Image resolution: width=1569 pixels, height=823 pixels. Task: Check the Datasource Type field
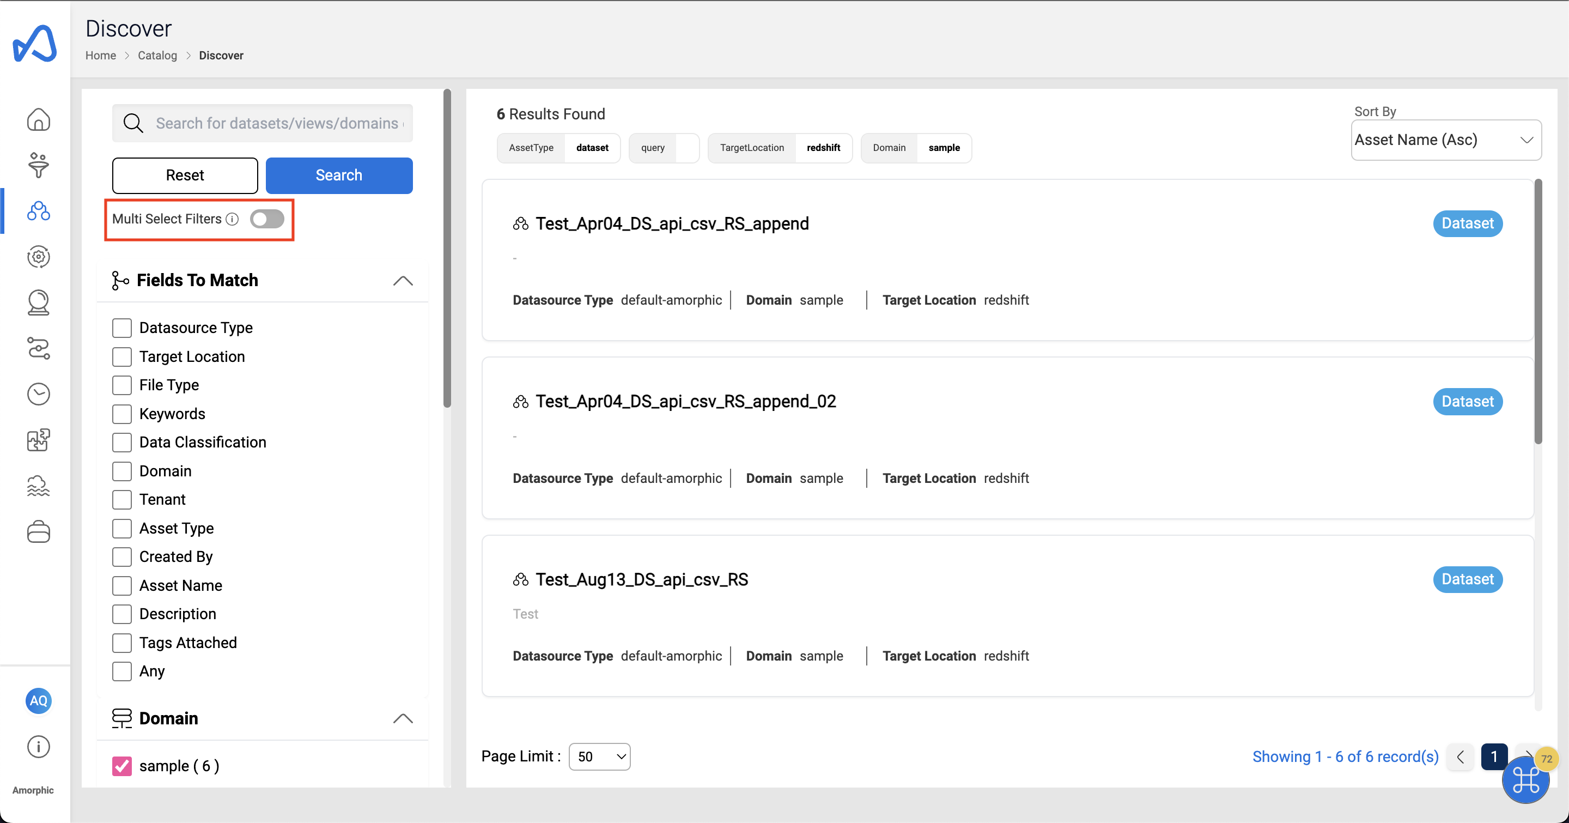(x=122, y=328)
